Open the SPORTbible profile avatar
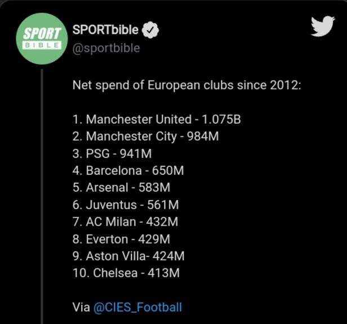The height and width of the screenshot is (324, 347). tap(41, 39)
